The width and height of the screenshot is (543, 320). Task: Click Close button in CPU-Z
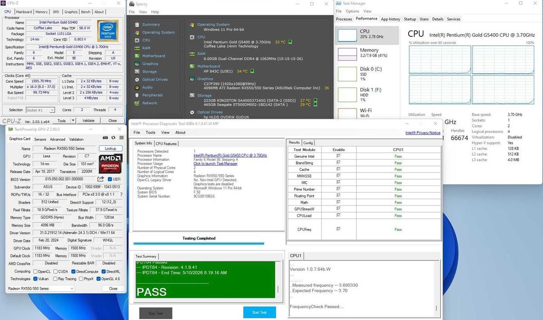pyautogui.click(x=112, y=120)
